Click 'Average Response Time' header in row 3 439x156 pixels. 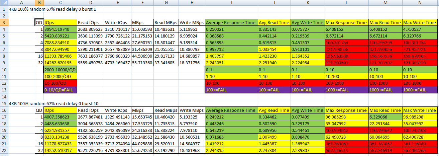point(231,22)
